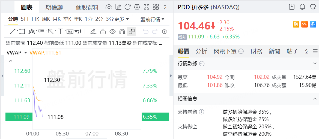This screenshot has width=319, height=139.
Task: Refresh the chart with circular arrow
Action: [127, 7]
